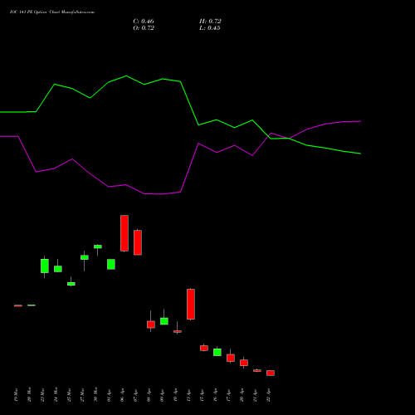Click the '09 Apr' date label

(162, 395)
